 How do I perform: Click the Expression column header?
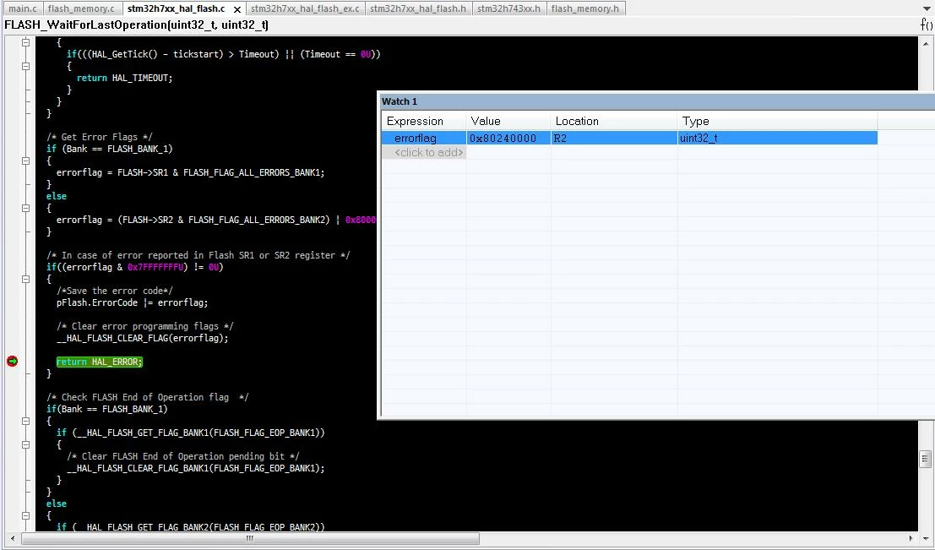click(423, 121)
